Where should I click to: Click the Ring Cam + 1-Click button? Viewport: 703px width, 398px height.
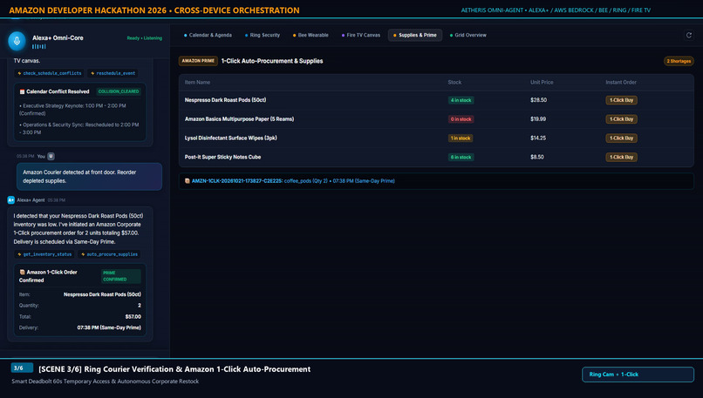click(638, 374)
